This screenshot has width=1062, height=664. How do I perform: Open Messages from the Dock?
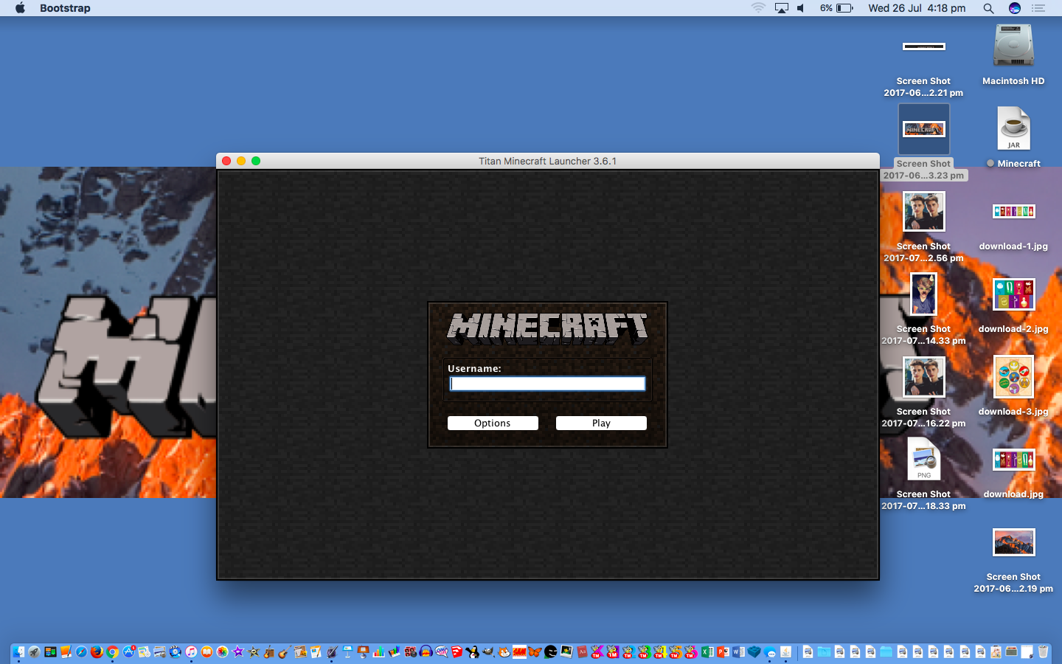[x=770, y=651]
